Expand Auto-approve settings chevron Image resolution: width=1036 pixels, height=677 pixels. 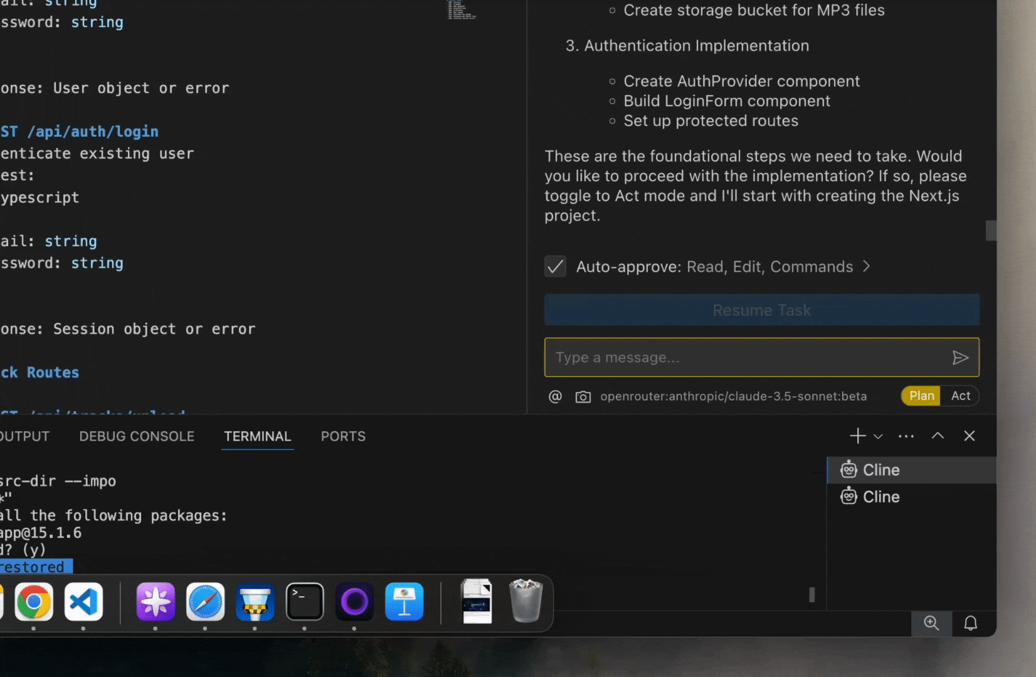(867, 266)
